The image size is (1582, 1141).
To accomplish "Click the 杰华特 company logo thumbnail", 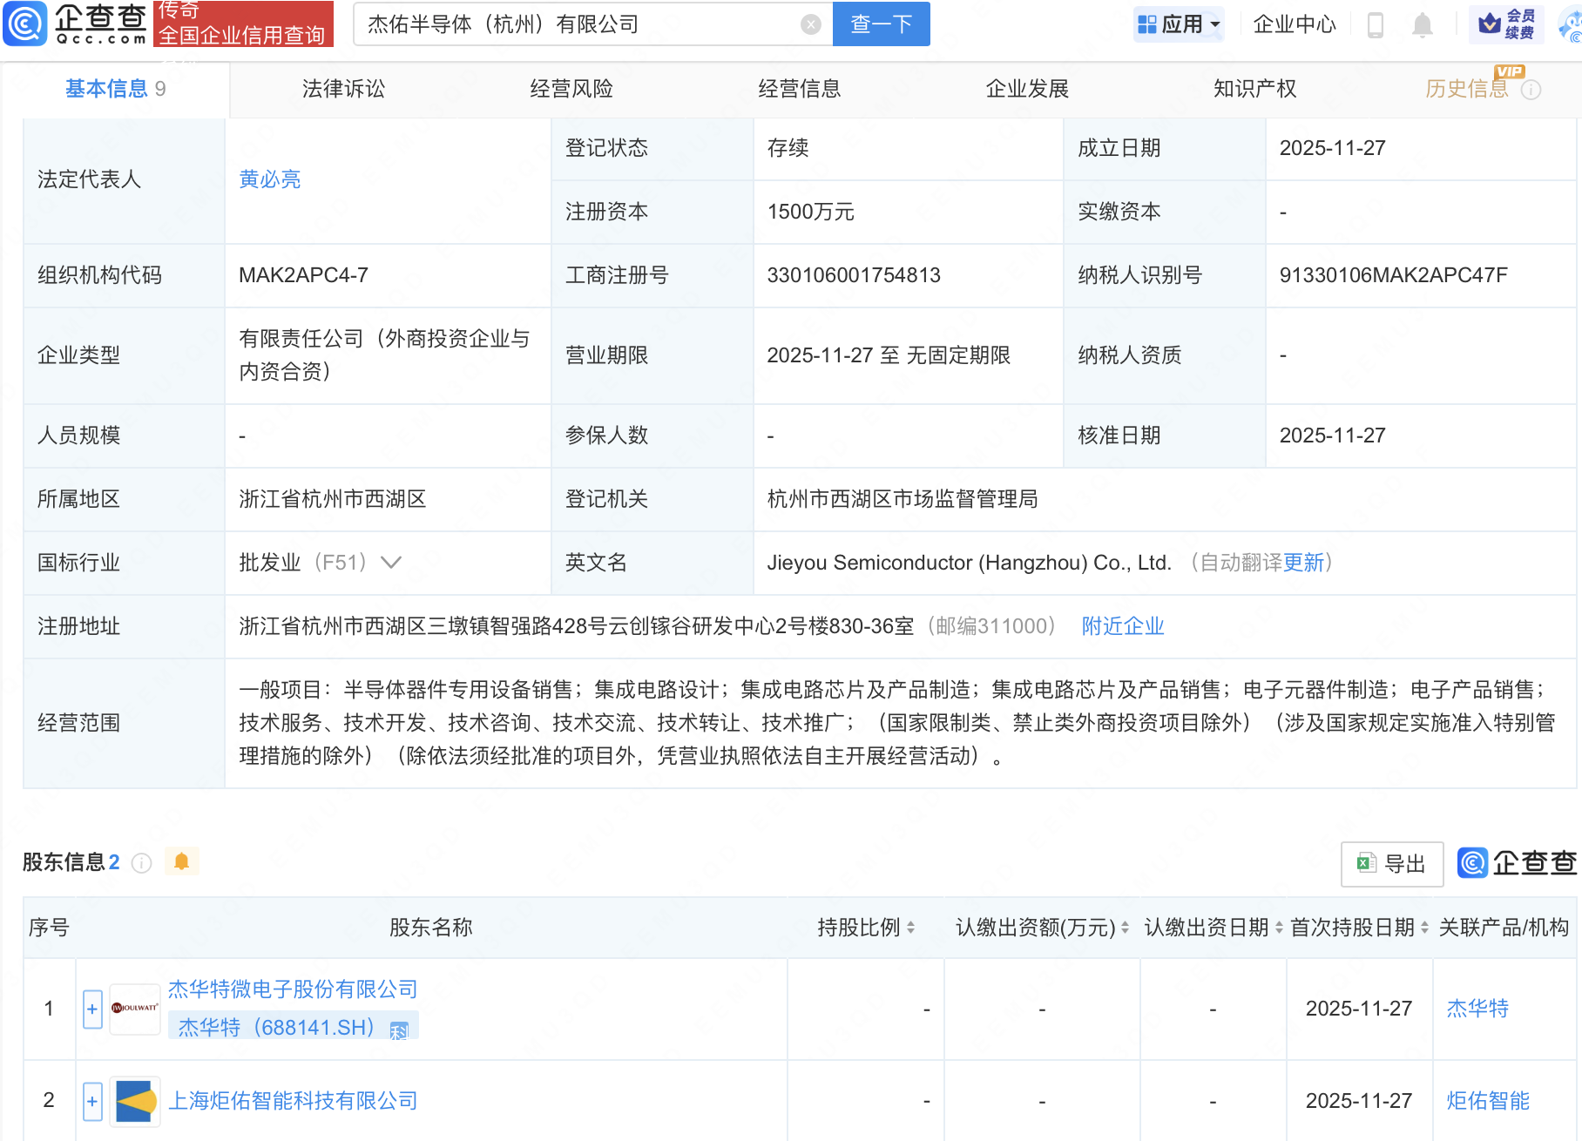I will click(x=135, y=1009).
